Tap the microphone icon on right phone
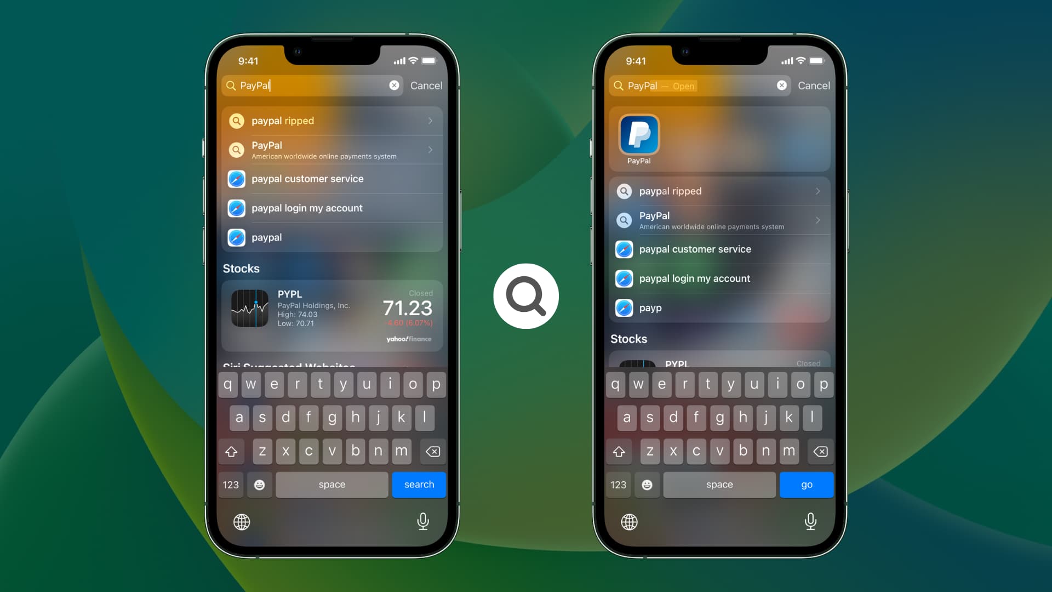This screenshot has height=592, width=1052. click(810, 521)
